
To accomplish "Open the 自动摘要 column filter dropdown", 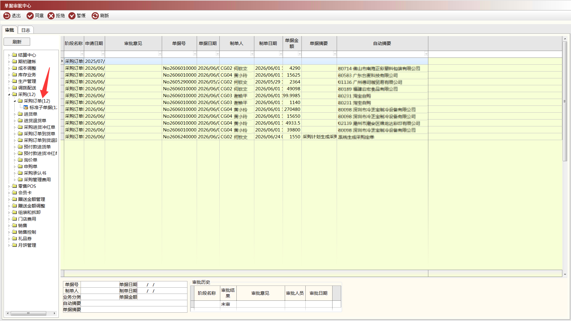I will tap(426, 54).
